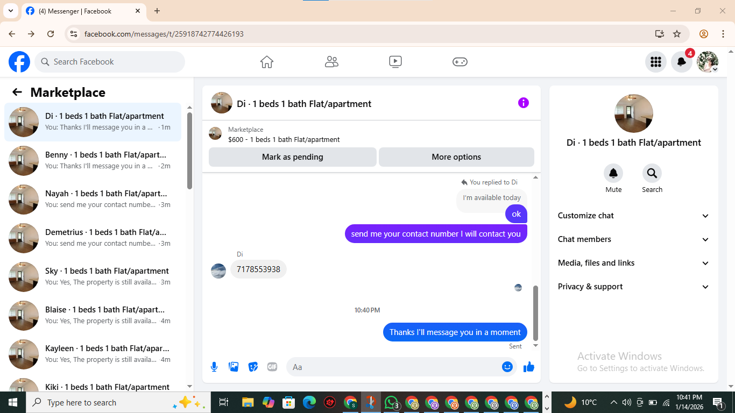Viewport: 735px width, 413px height.
Task: Click the Search conversation magnifier icon
Action: pyautogui.click(x=652, y=173)
